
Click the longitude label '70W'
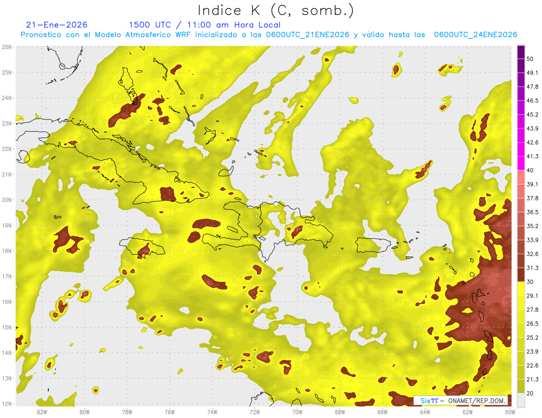pos(297,411)
